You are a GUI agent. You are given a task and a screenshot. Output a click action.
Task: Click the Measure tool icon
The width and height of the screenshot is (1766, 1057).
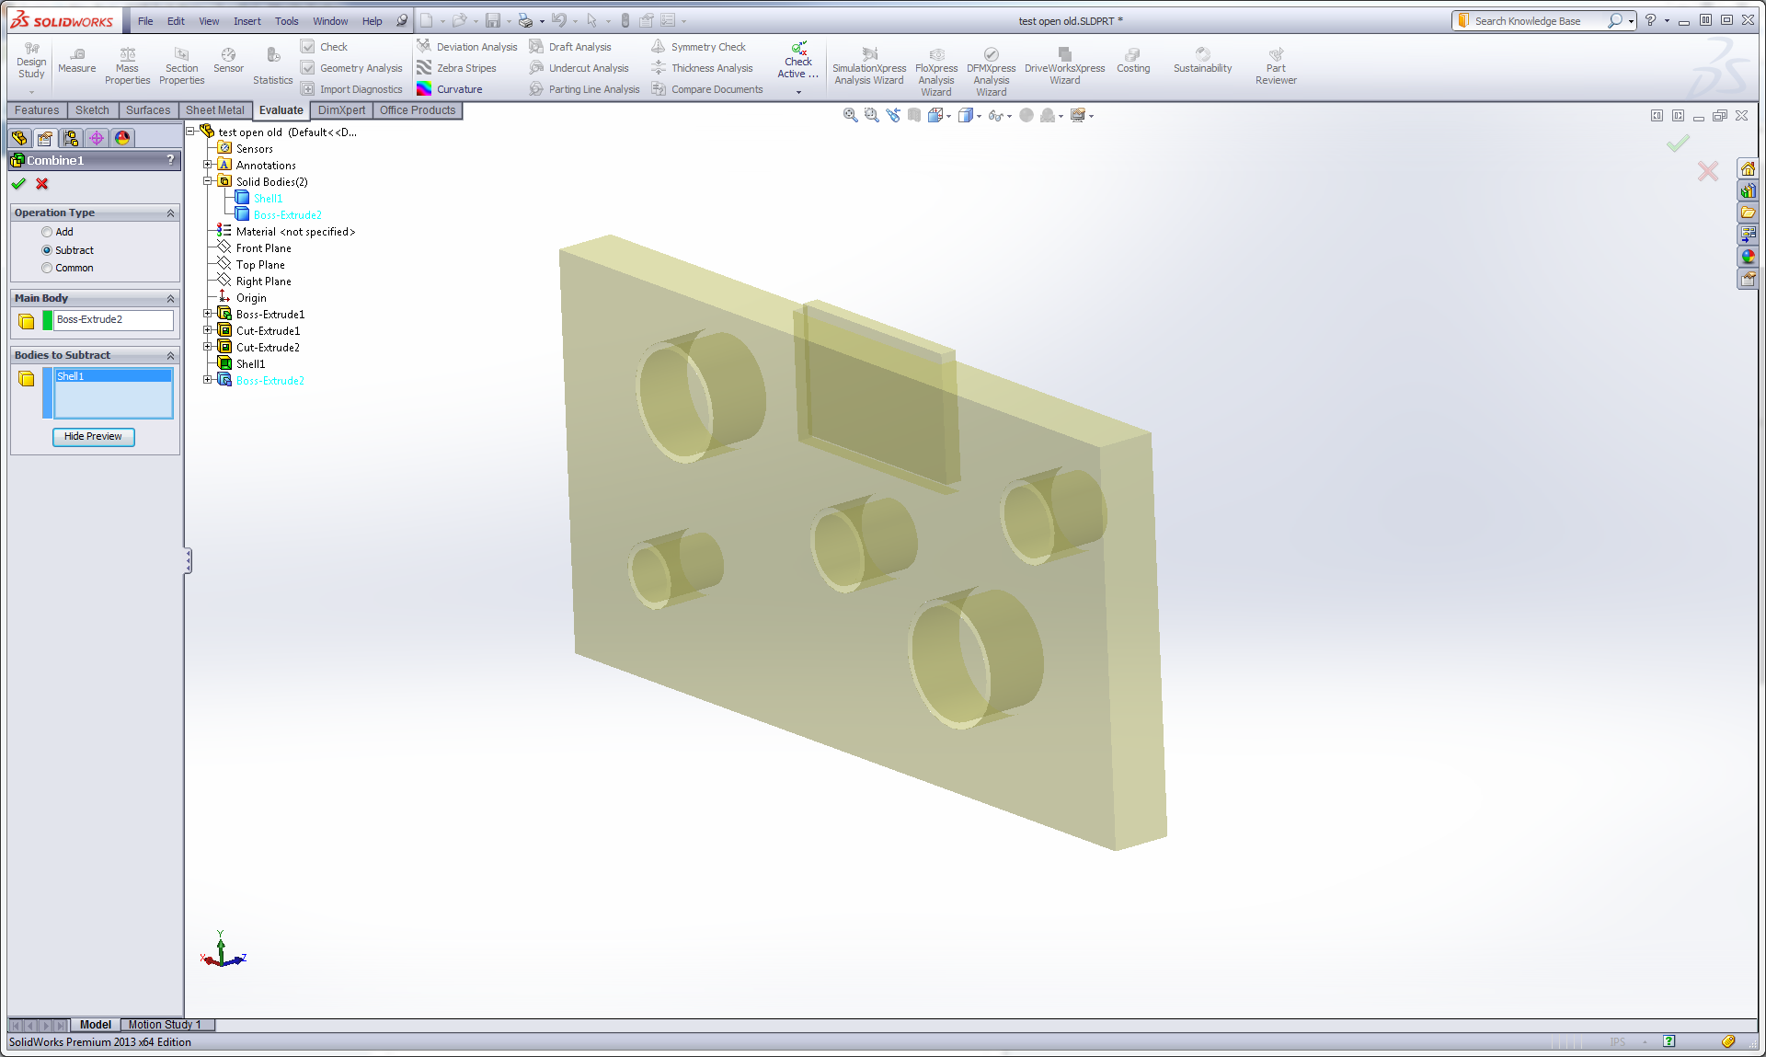[77, 55]
